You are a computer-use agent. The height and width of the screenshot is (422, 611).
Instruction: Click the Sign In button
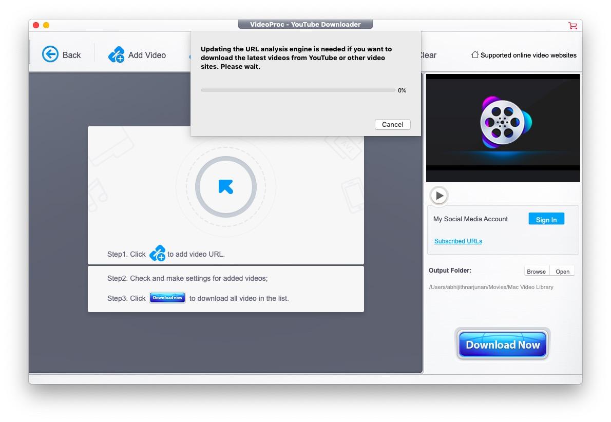546,219
